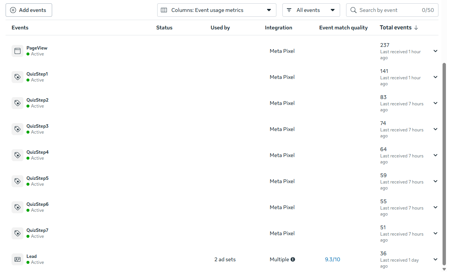Click the filter icon in All events
The width and height of the screenshot is (450, 275).
289,10
